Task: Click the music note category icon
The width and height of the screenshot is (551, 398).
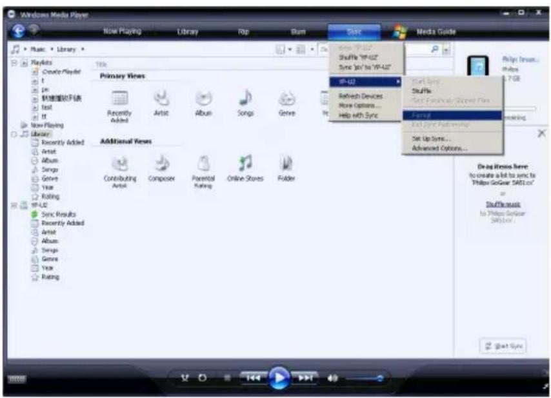Action: pyautogui.click(x=15, y=49)
